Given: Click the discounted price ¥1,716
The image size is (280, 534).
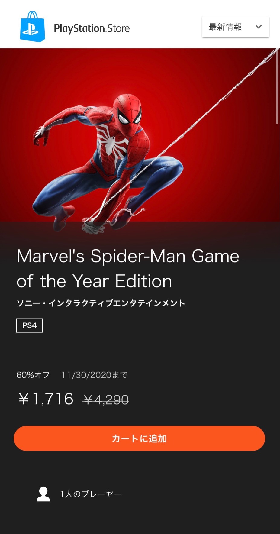Looking at the screenshot, I should click(46, 399).
